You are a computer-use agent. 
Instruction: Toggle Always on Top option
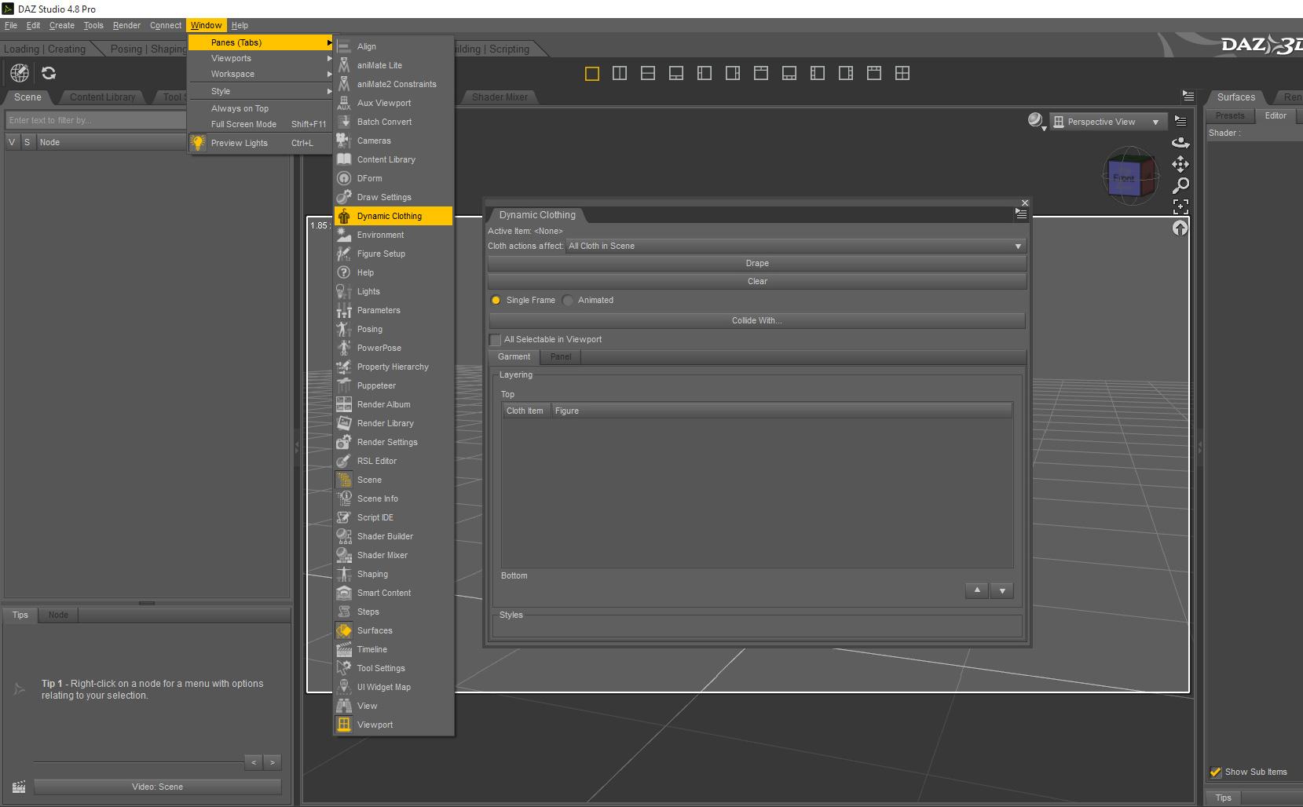(260, 108)
